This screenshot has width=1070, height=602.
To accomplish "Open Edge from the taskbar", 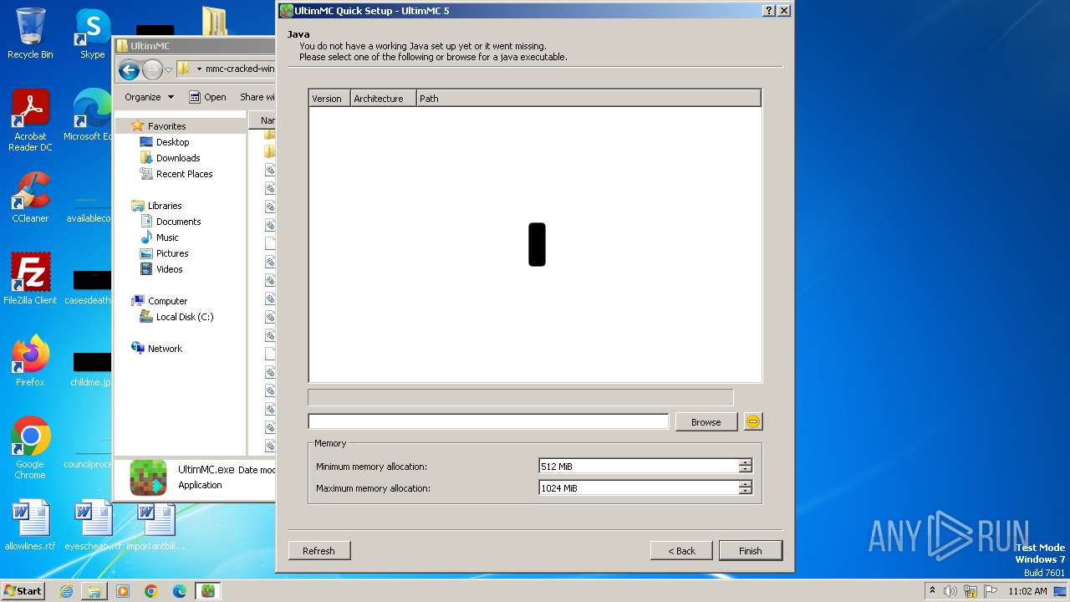I will click(x=180, y=591).
